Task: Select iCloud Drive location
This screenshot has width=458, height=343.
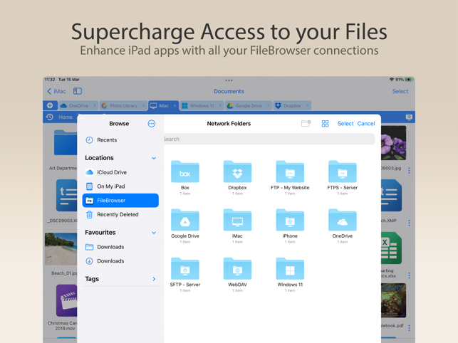Action: coord(120,172)
